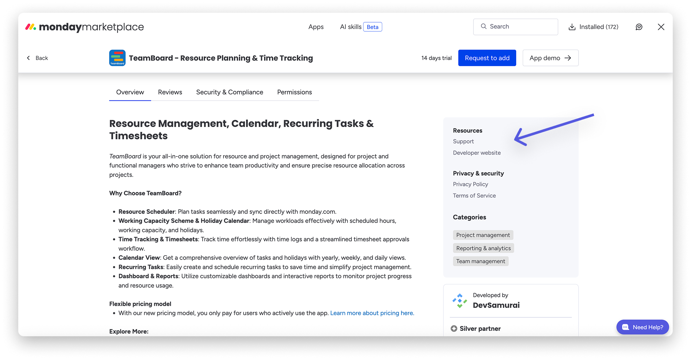691x360 pixels.
Task: Select the Project management category tag
Action: coord(483,235)
